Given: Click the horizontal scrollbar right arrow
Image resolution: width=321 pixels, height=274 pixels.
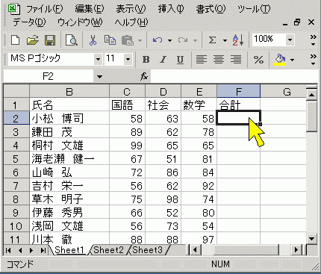Looking at the screenshot, I should point(296,249).
